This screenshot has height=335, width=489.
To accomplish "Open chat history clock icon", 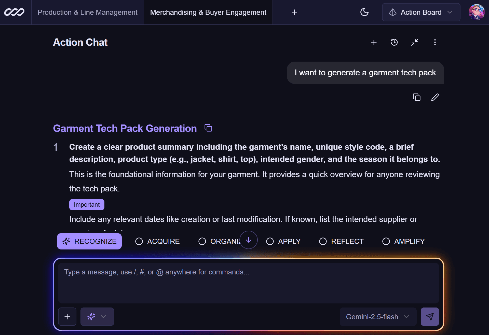I will 394,42.
